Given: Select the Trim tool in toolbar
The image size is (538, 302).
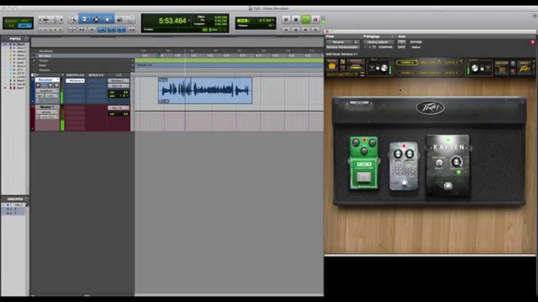Looking at the screenshot, I should [84, 19].
